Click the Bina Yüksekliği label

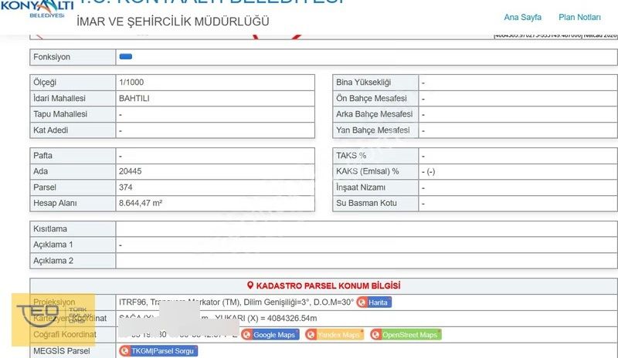pos(363,83)
